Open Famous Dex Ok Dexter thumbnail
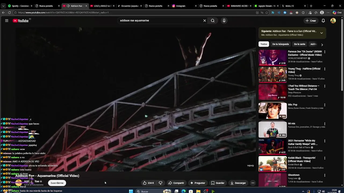 coord(273,58)
